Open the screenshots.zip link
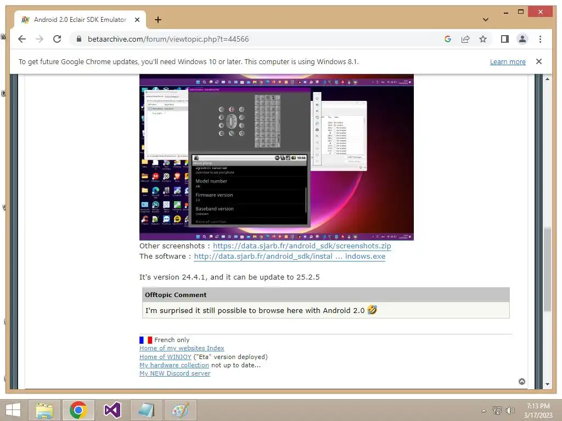 (302, 246)
